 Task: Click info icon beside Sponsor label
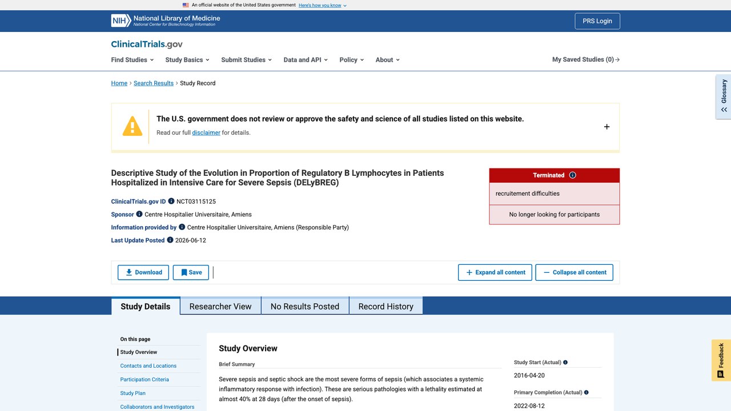click(139, 214)
